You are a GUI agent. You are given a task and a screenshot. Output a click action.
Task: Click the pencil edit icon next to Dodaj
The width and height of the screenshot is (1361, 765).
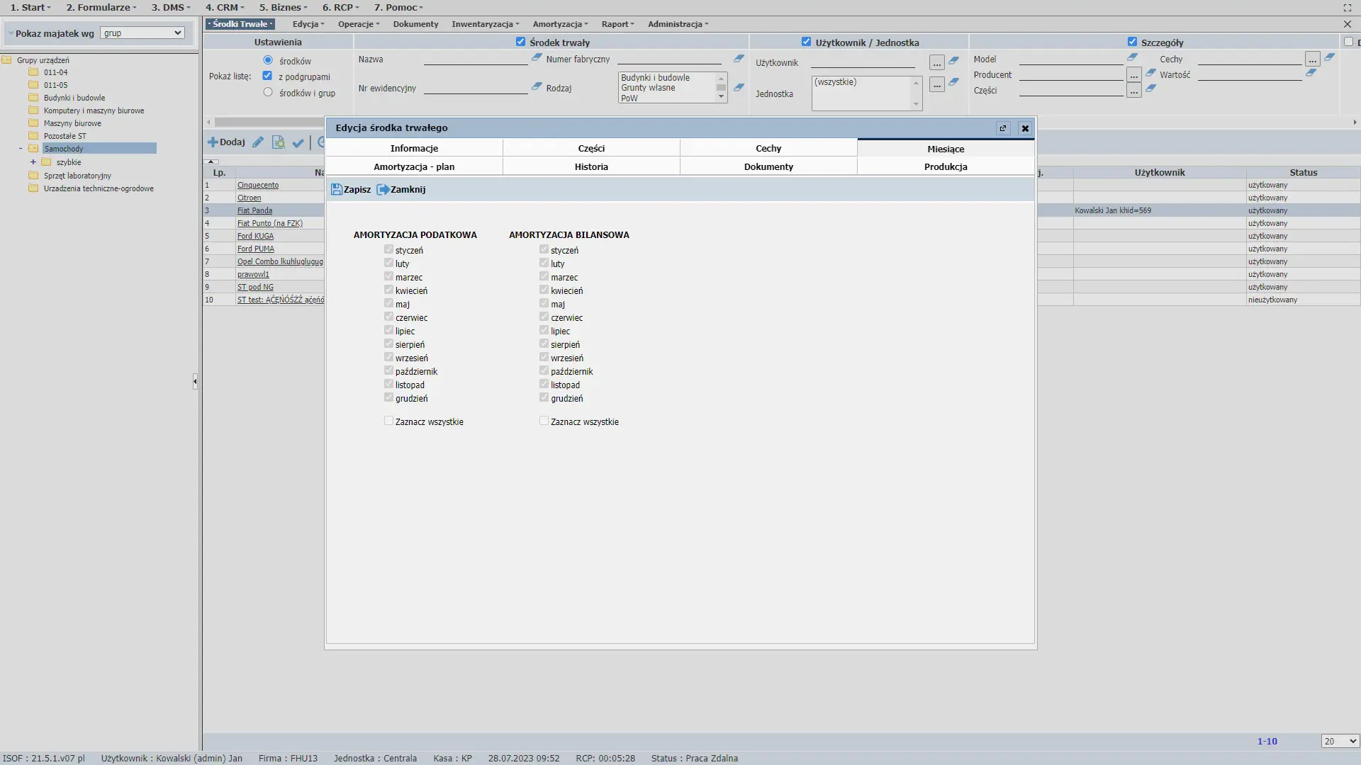pos(258,142)
